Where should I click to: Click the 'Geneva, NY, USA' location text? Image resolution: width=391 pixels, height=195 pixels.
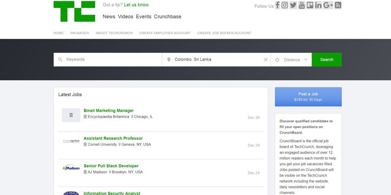coord(136,144)
